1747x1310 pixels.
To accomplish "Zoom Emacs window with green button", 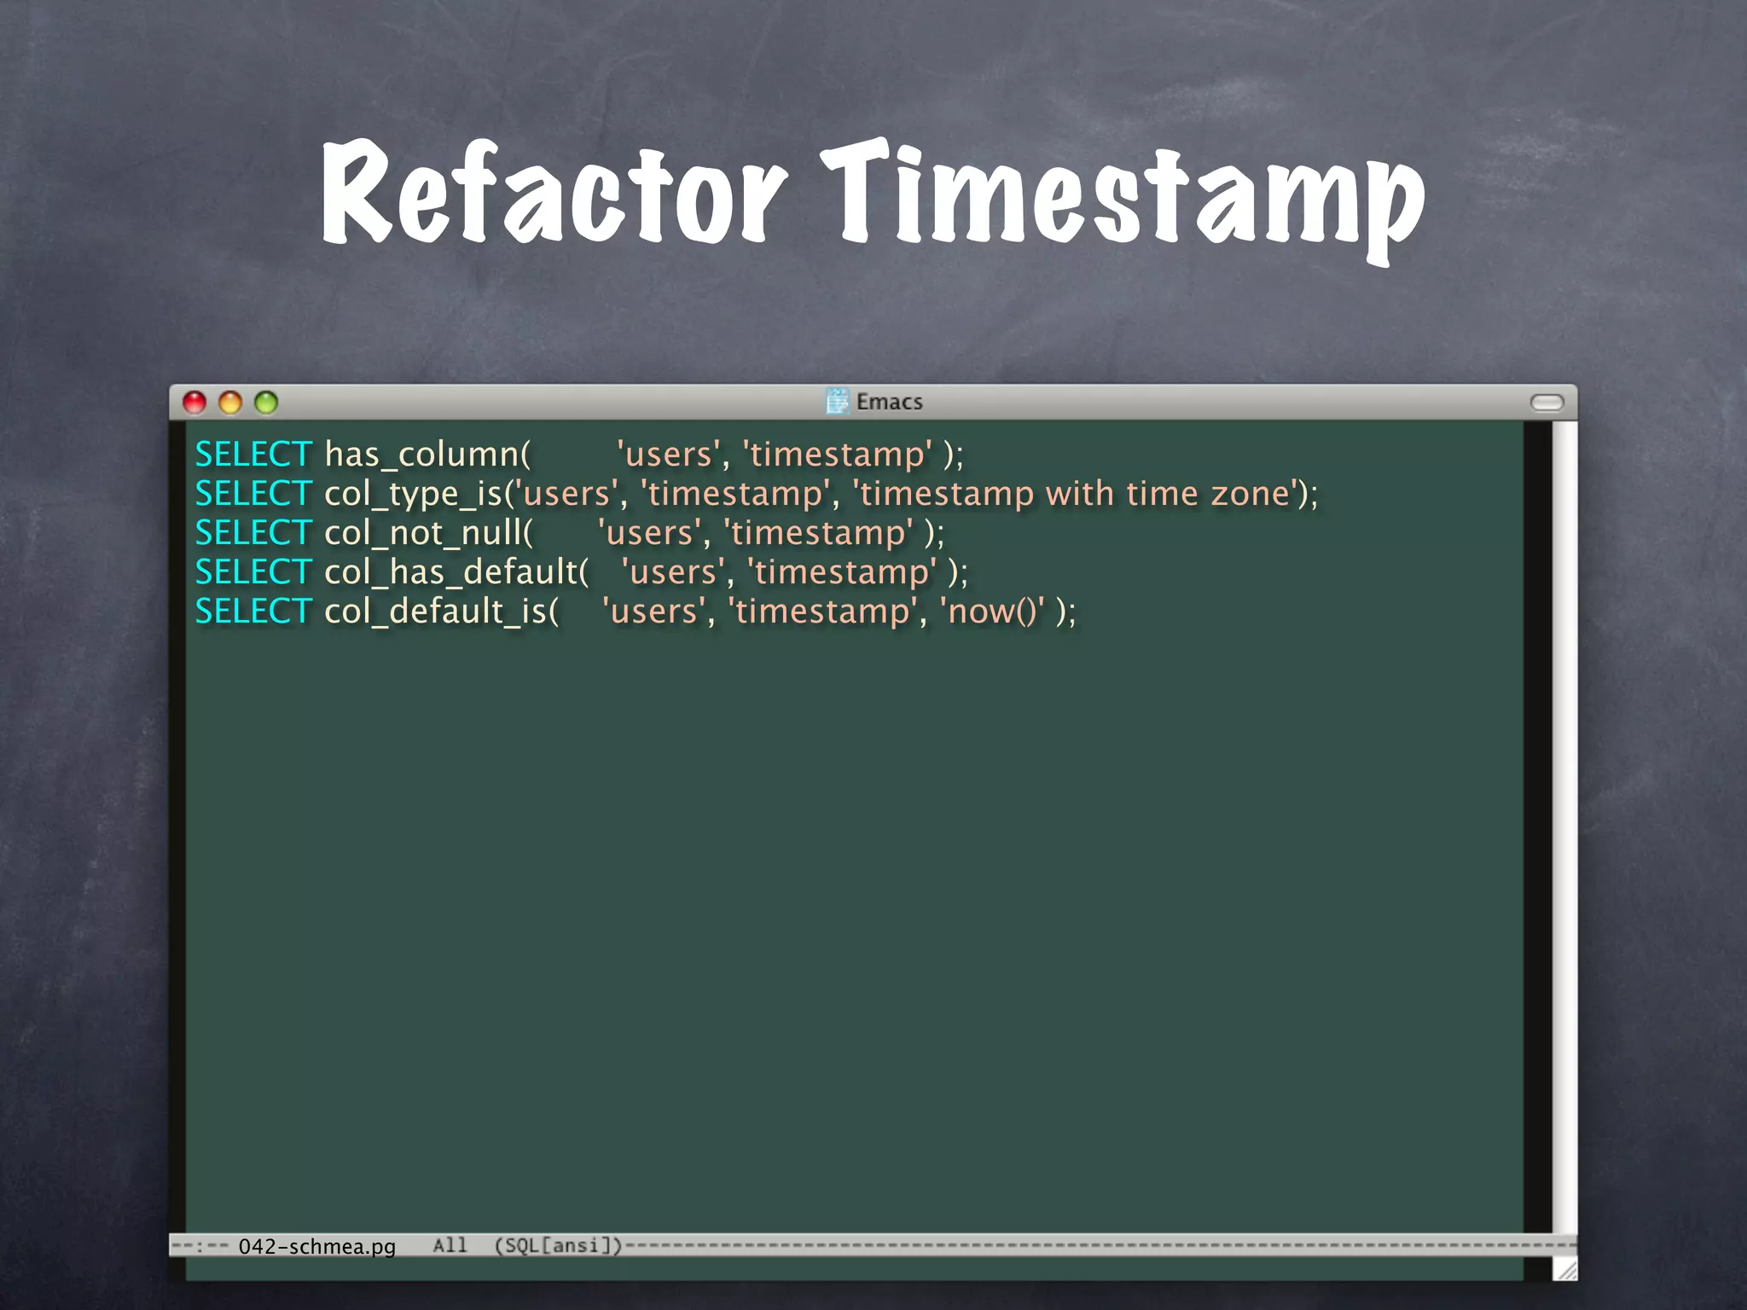I will (266, 403).
